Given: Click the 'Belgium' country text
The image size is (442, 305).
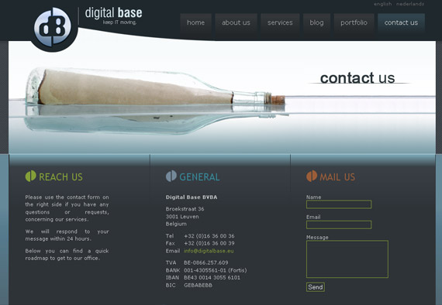Looking at the screenshot, I should click(x=176, y=224).
